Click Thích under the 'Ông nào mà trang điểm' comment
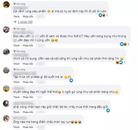The image size is (138, 130). [x=16, y=127]
